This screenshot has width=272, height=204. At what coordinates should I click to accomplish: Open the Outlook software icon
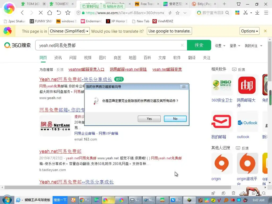pyautogui.click(x=248, y=123)
